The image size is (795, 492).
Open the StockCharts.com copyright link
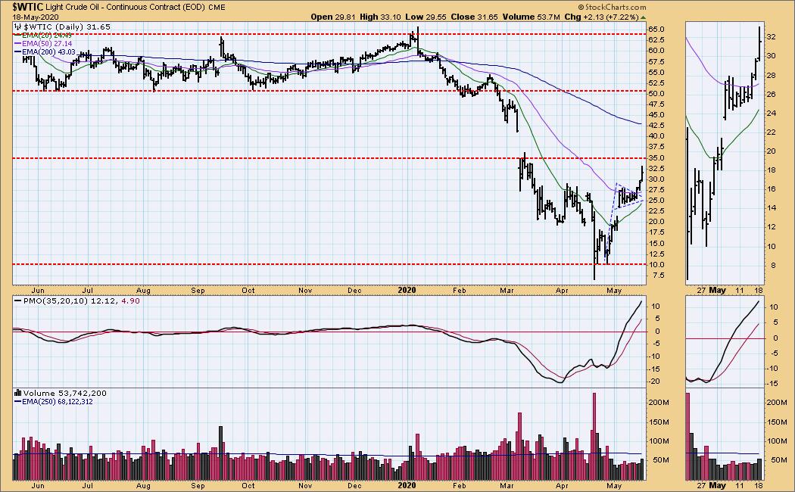(x=612, y=7)
